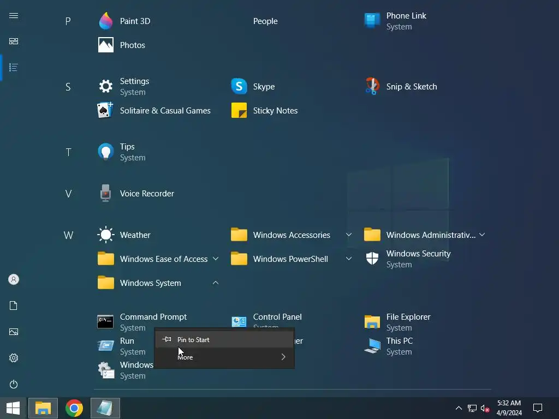Open the More submenu
The width and height of the screenshot is (559, 419).
pos(224,357)
